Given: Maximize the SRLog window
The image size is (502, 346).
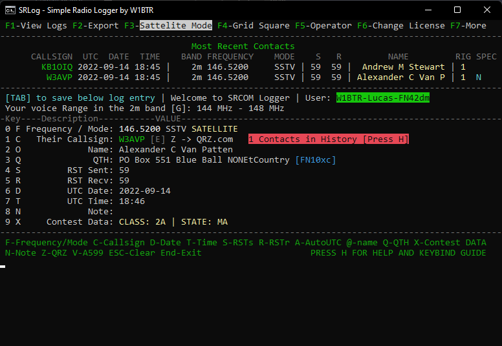Looking at the screenshot, I should [x=457, y=10].
